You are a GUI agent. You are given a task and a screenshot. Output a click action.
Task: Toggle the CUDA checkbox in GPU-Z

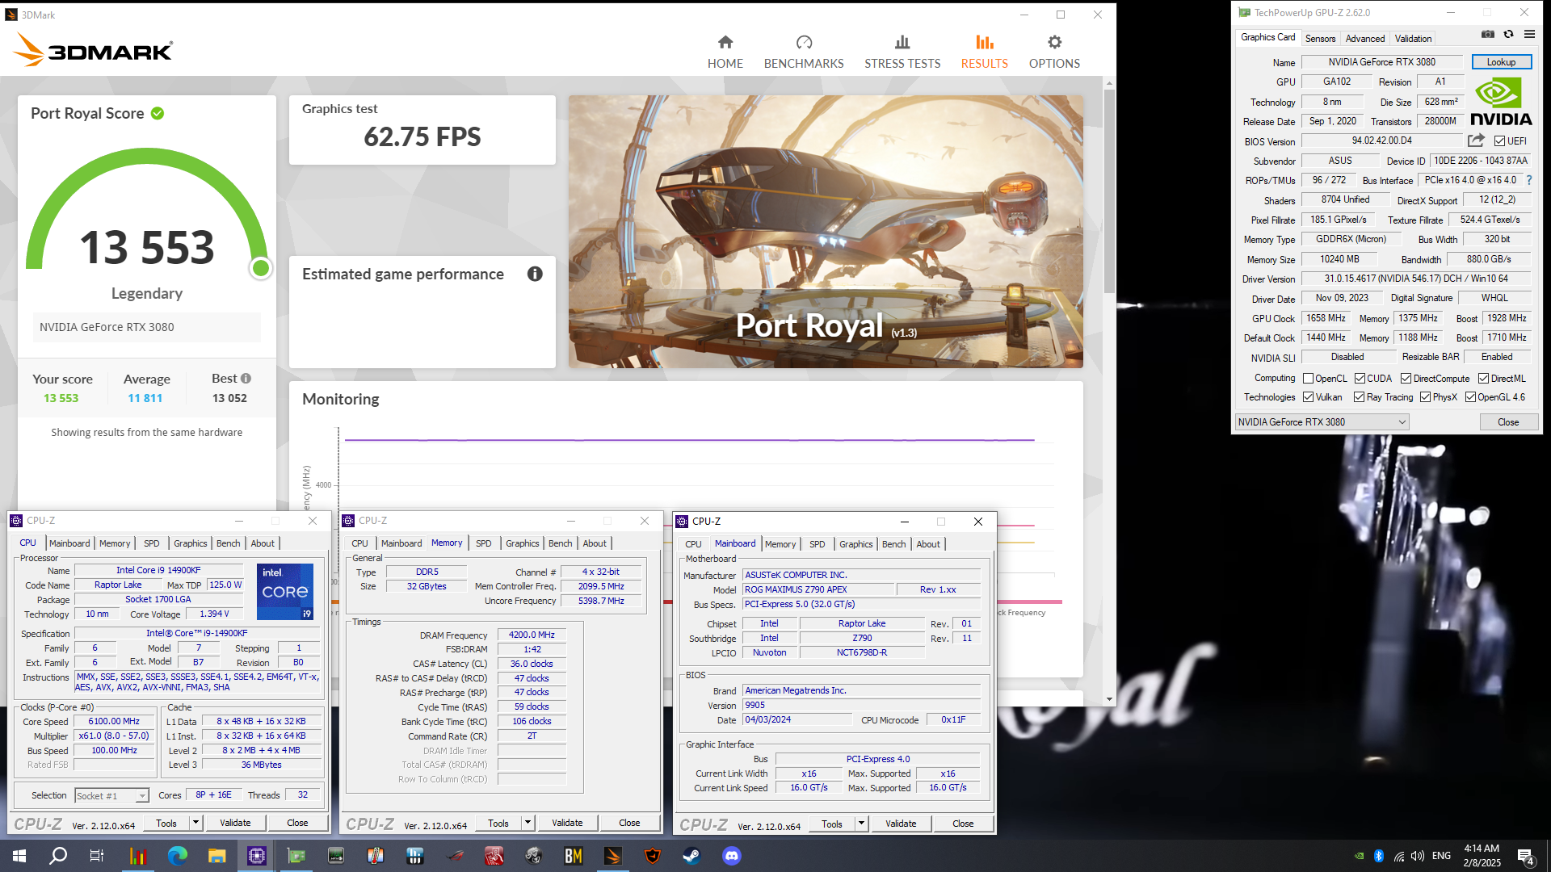1360,379
